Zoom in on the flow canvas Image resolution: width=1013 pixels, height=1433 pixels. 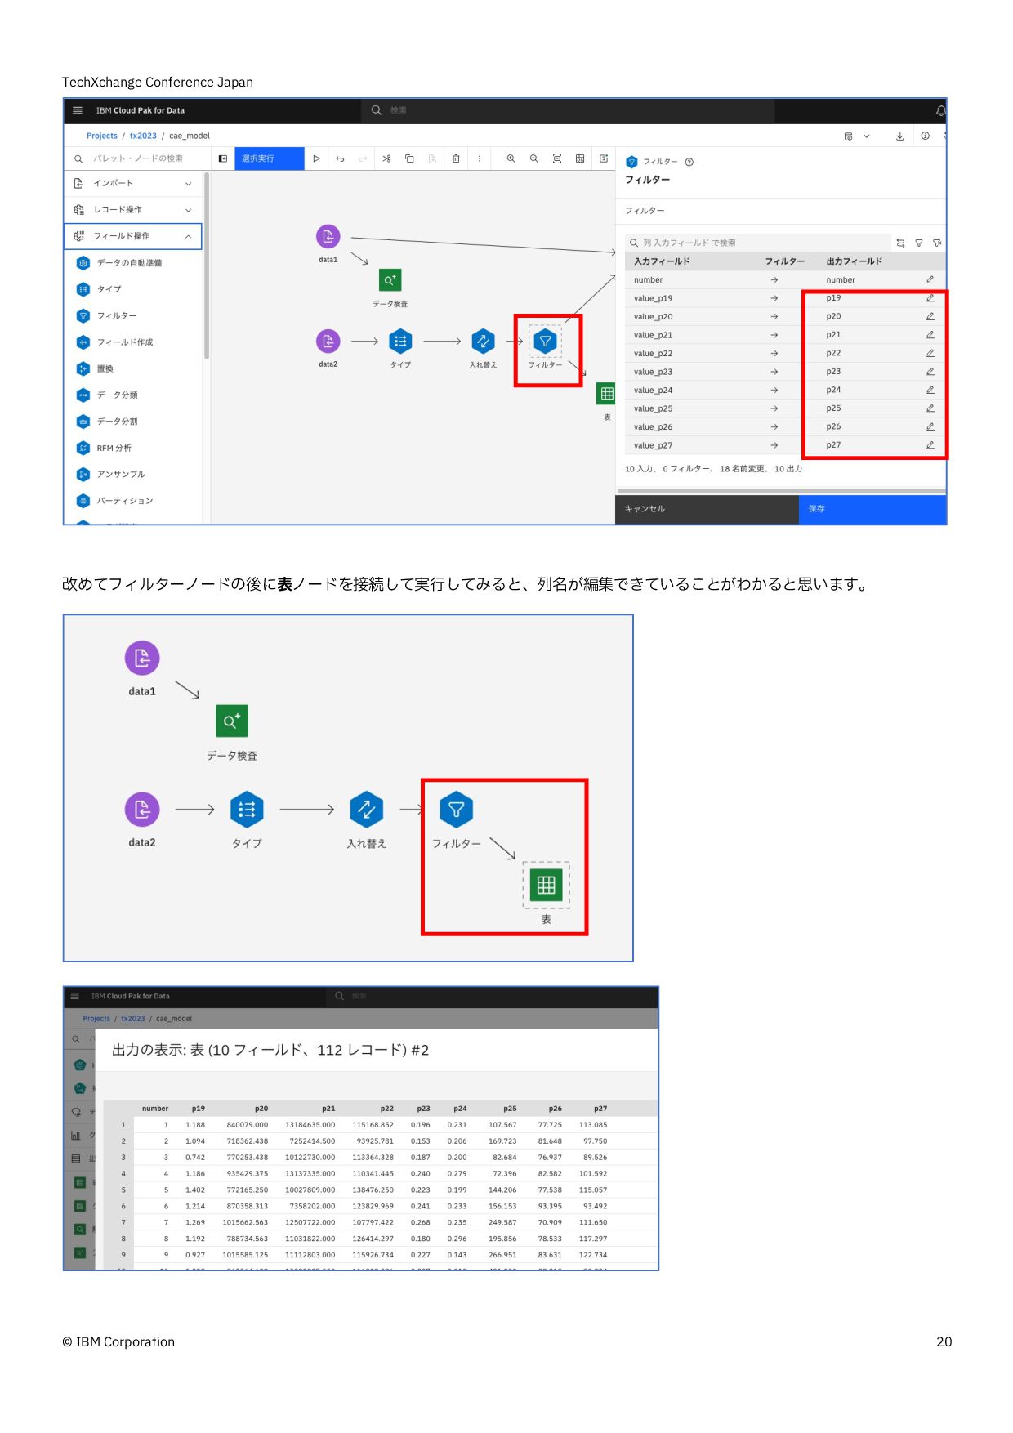point(511,158)
